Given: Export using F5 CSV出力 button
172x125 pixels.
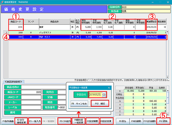Looking at the screenshot, I should (x=65, y=121).
